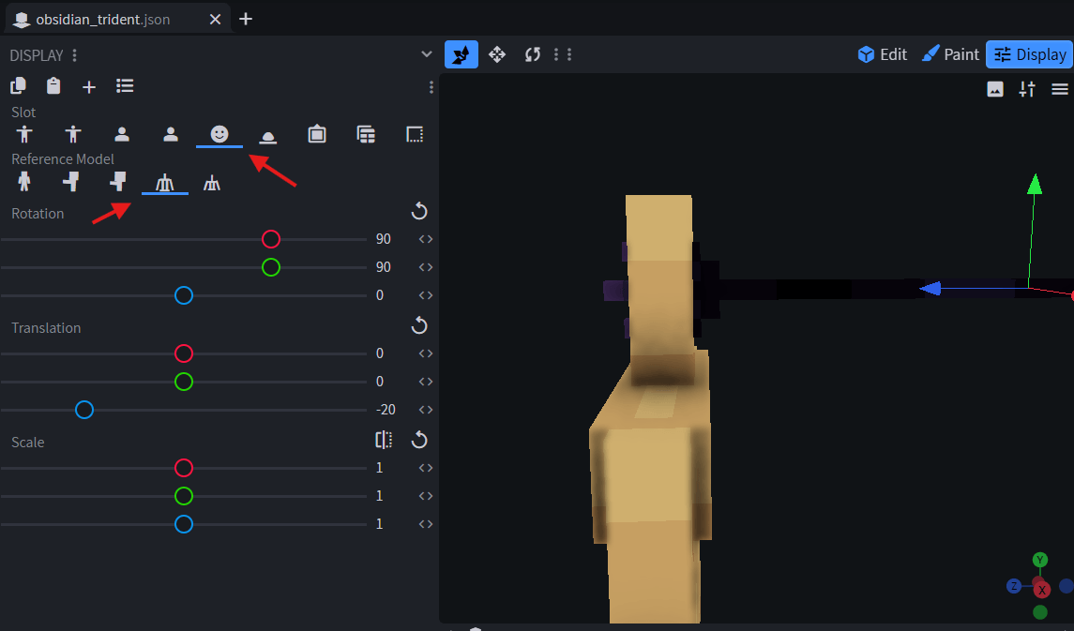The image size is (1074, 631).
Task: Reset the Scale values
Action: coord(419,440)
